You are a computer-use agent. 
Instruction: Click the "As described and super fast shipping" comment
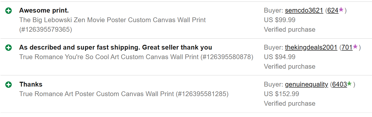tap(116, 47)
